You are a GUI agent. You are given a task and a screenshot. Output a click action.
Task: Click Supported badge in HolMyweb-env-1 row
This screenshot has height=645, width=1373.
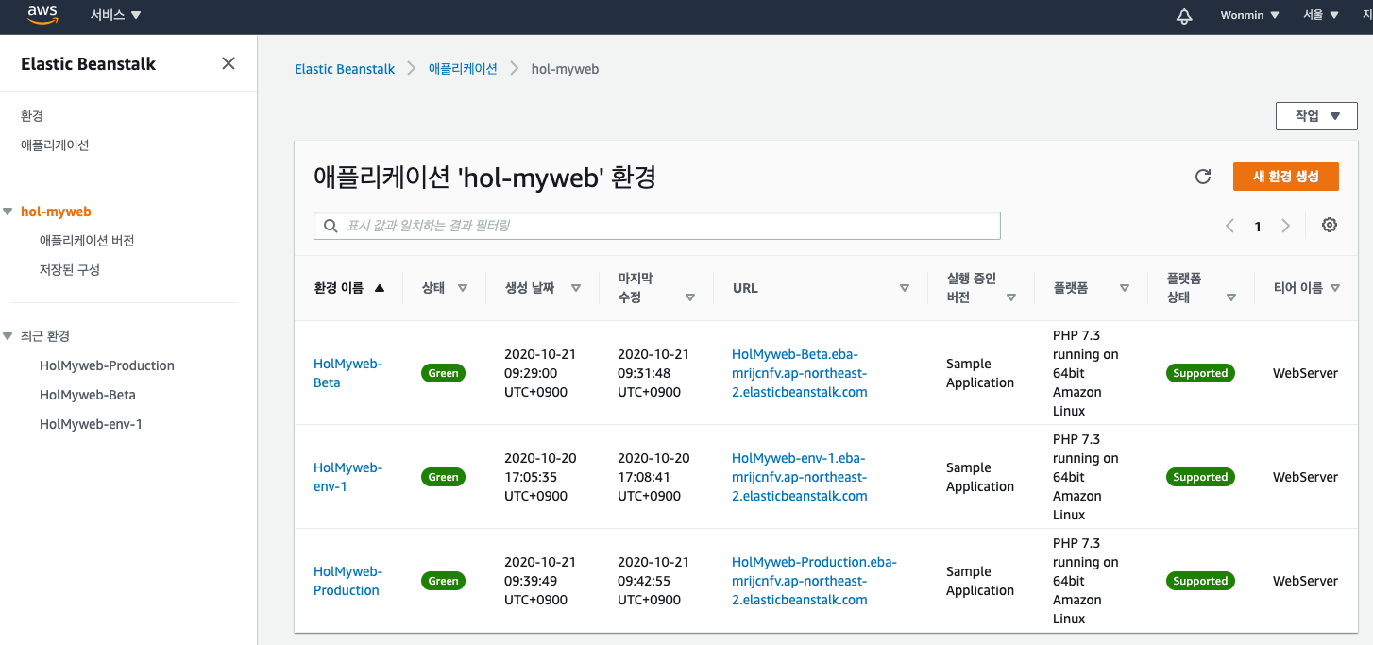point(1200,477)
